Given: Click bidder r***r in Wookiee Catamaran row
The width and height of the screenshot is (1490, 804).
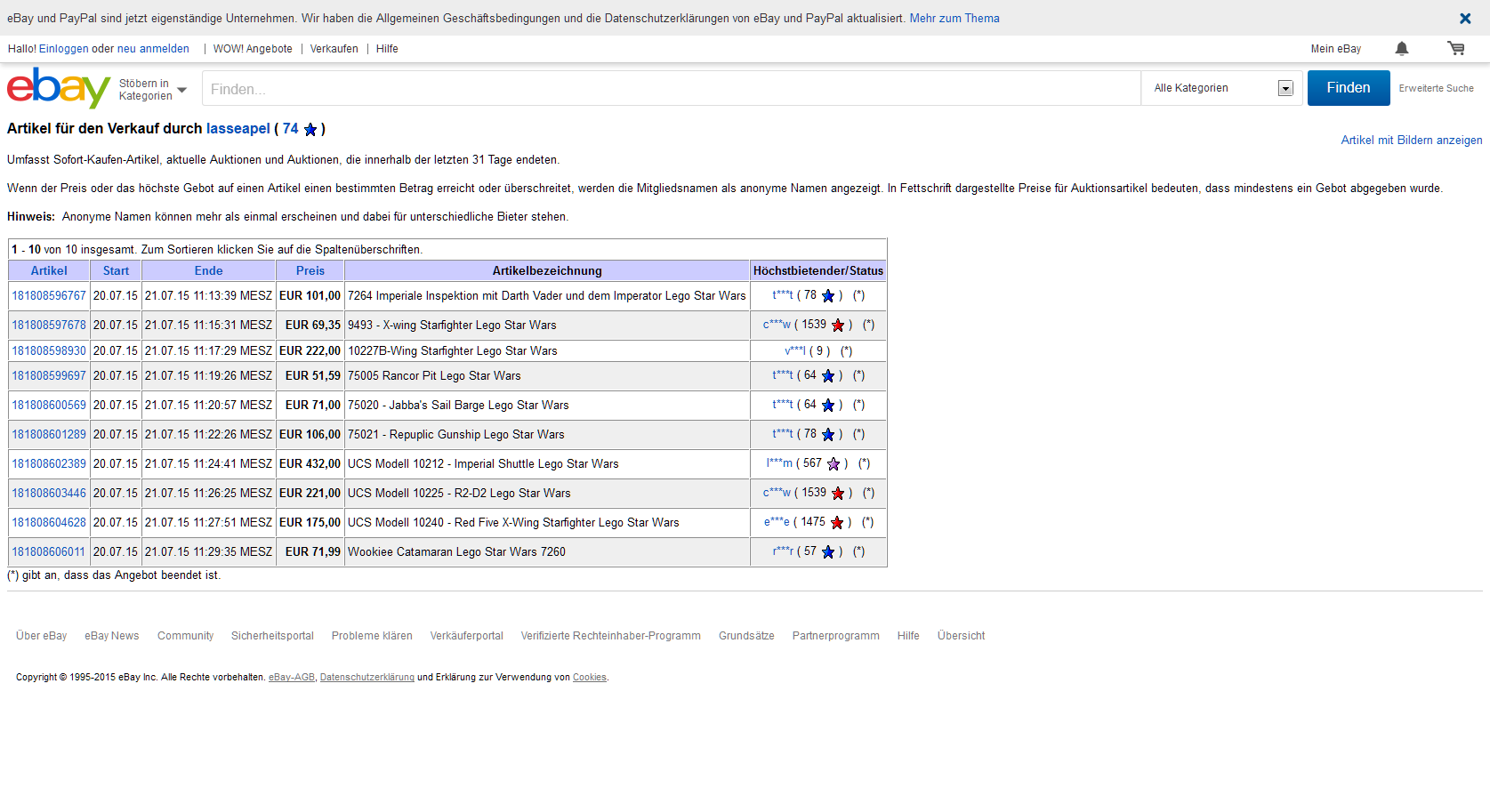Looking at the screenshot, I should click(x=783, y=551).
